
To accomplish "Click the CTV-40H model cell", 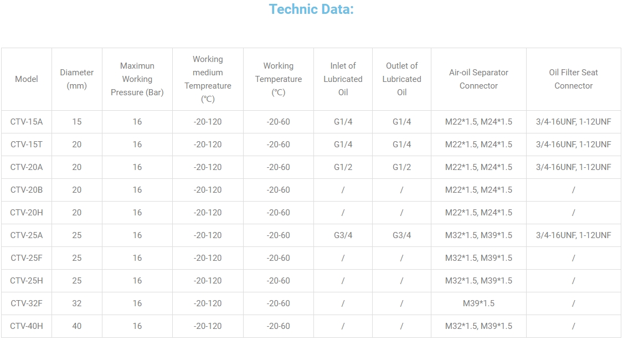I will click(27, 326).
